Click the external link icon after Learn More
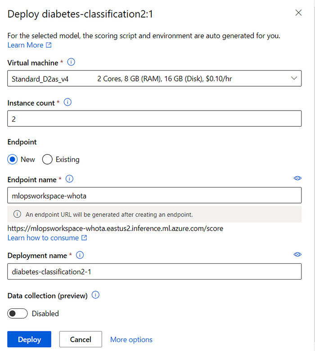Image resolution: width=315 pixels, height=351 pixels. click(49, 45)
